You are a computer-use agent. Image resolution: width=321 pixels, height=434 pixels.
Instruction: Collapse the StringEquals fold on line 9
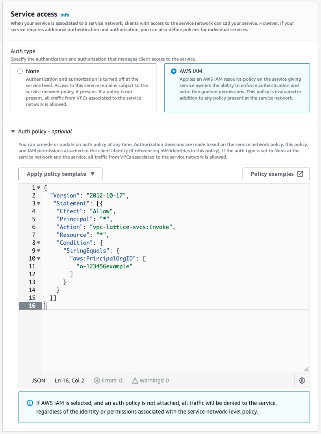(x=39, y=250)
